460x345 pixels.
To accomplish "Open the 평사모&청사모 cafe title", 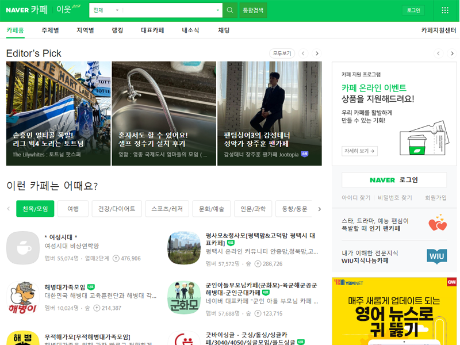I will click(x=260, y=239).
